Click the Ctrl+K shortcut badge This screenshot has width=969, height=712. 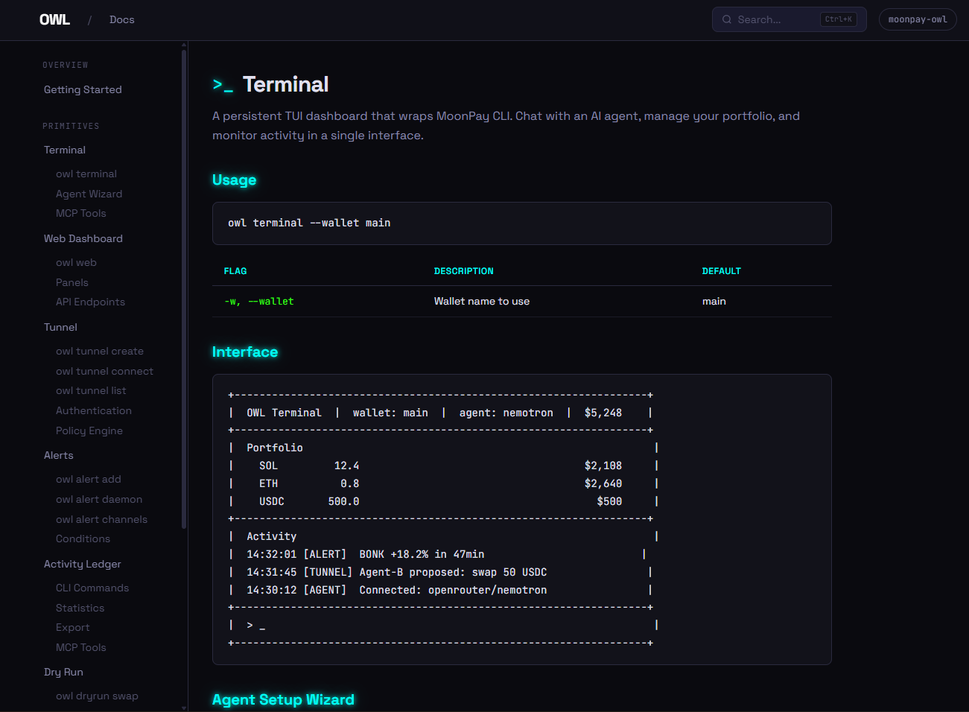(x=838, y=19)
